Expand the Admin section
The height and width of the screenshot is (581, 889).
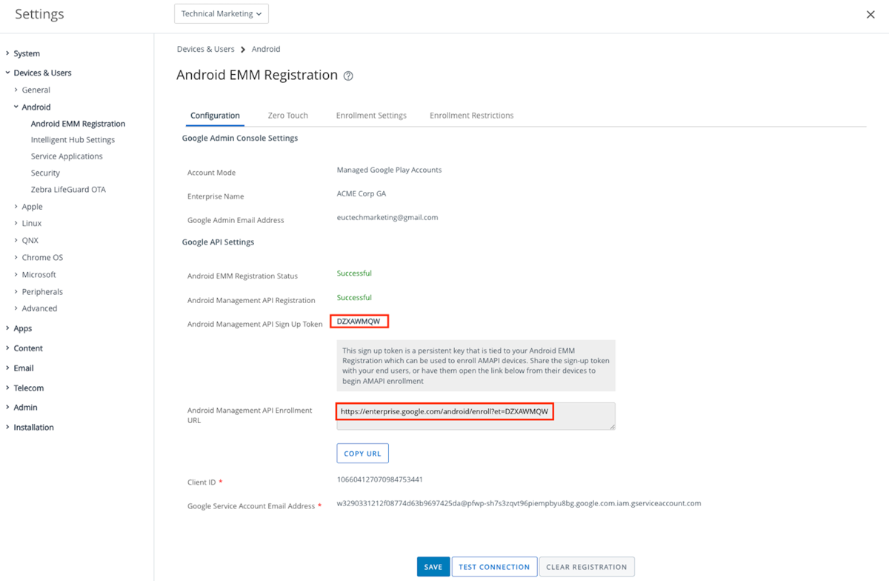click(25, 408)
